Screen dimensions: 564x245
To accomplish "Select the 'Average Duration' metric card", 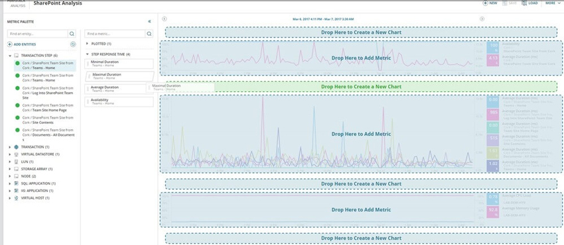I will click(119, 89).
